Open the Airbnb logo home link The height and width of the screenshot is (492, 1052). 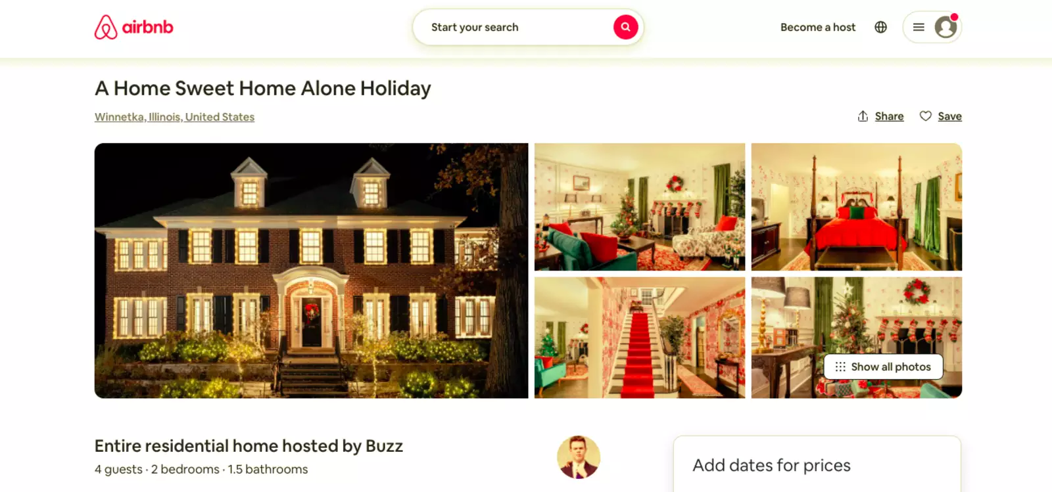click(x=133, y=27)
